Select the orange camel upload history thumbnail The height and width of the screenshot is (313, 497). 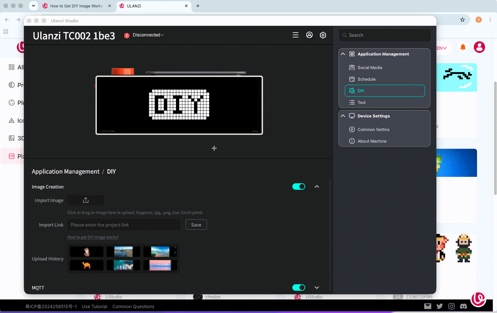87,265
